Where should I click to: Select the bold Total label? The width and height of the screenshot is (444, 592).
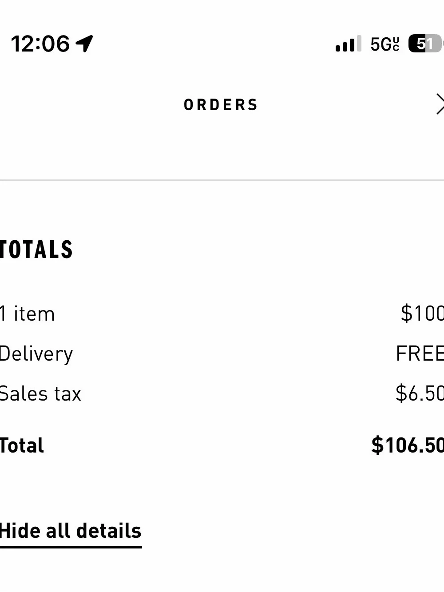click(x=22, y=445)
